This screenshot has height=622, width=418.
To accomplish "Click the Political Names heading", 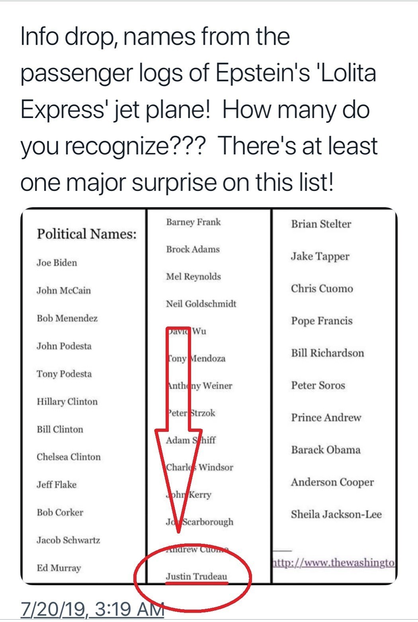I will [87, 234].
